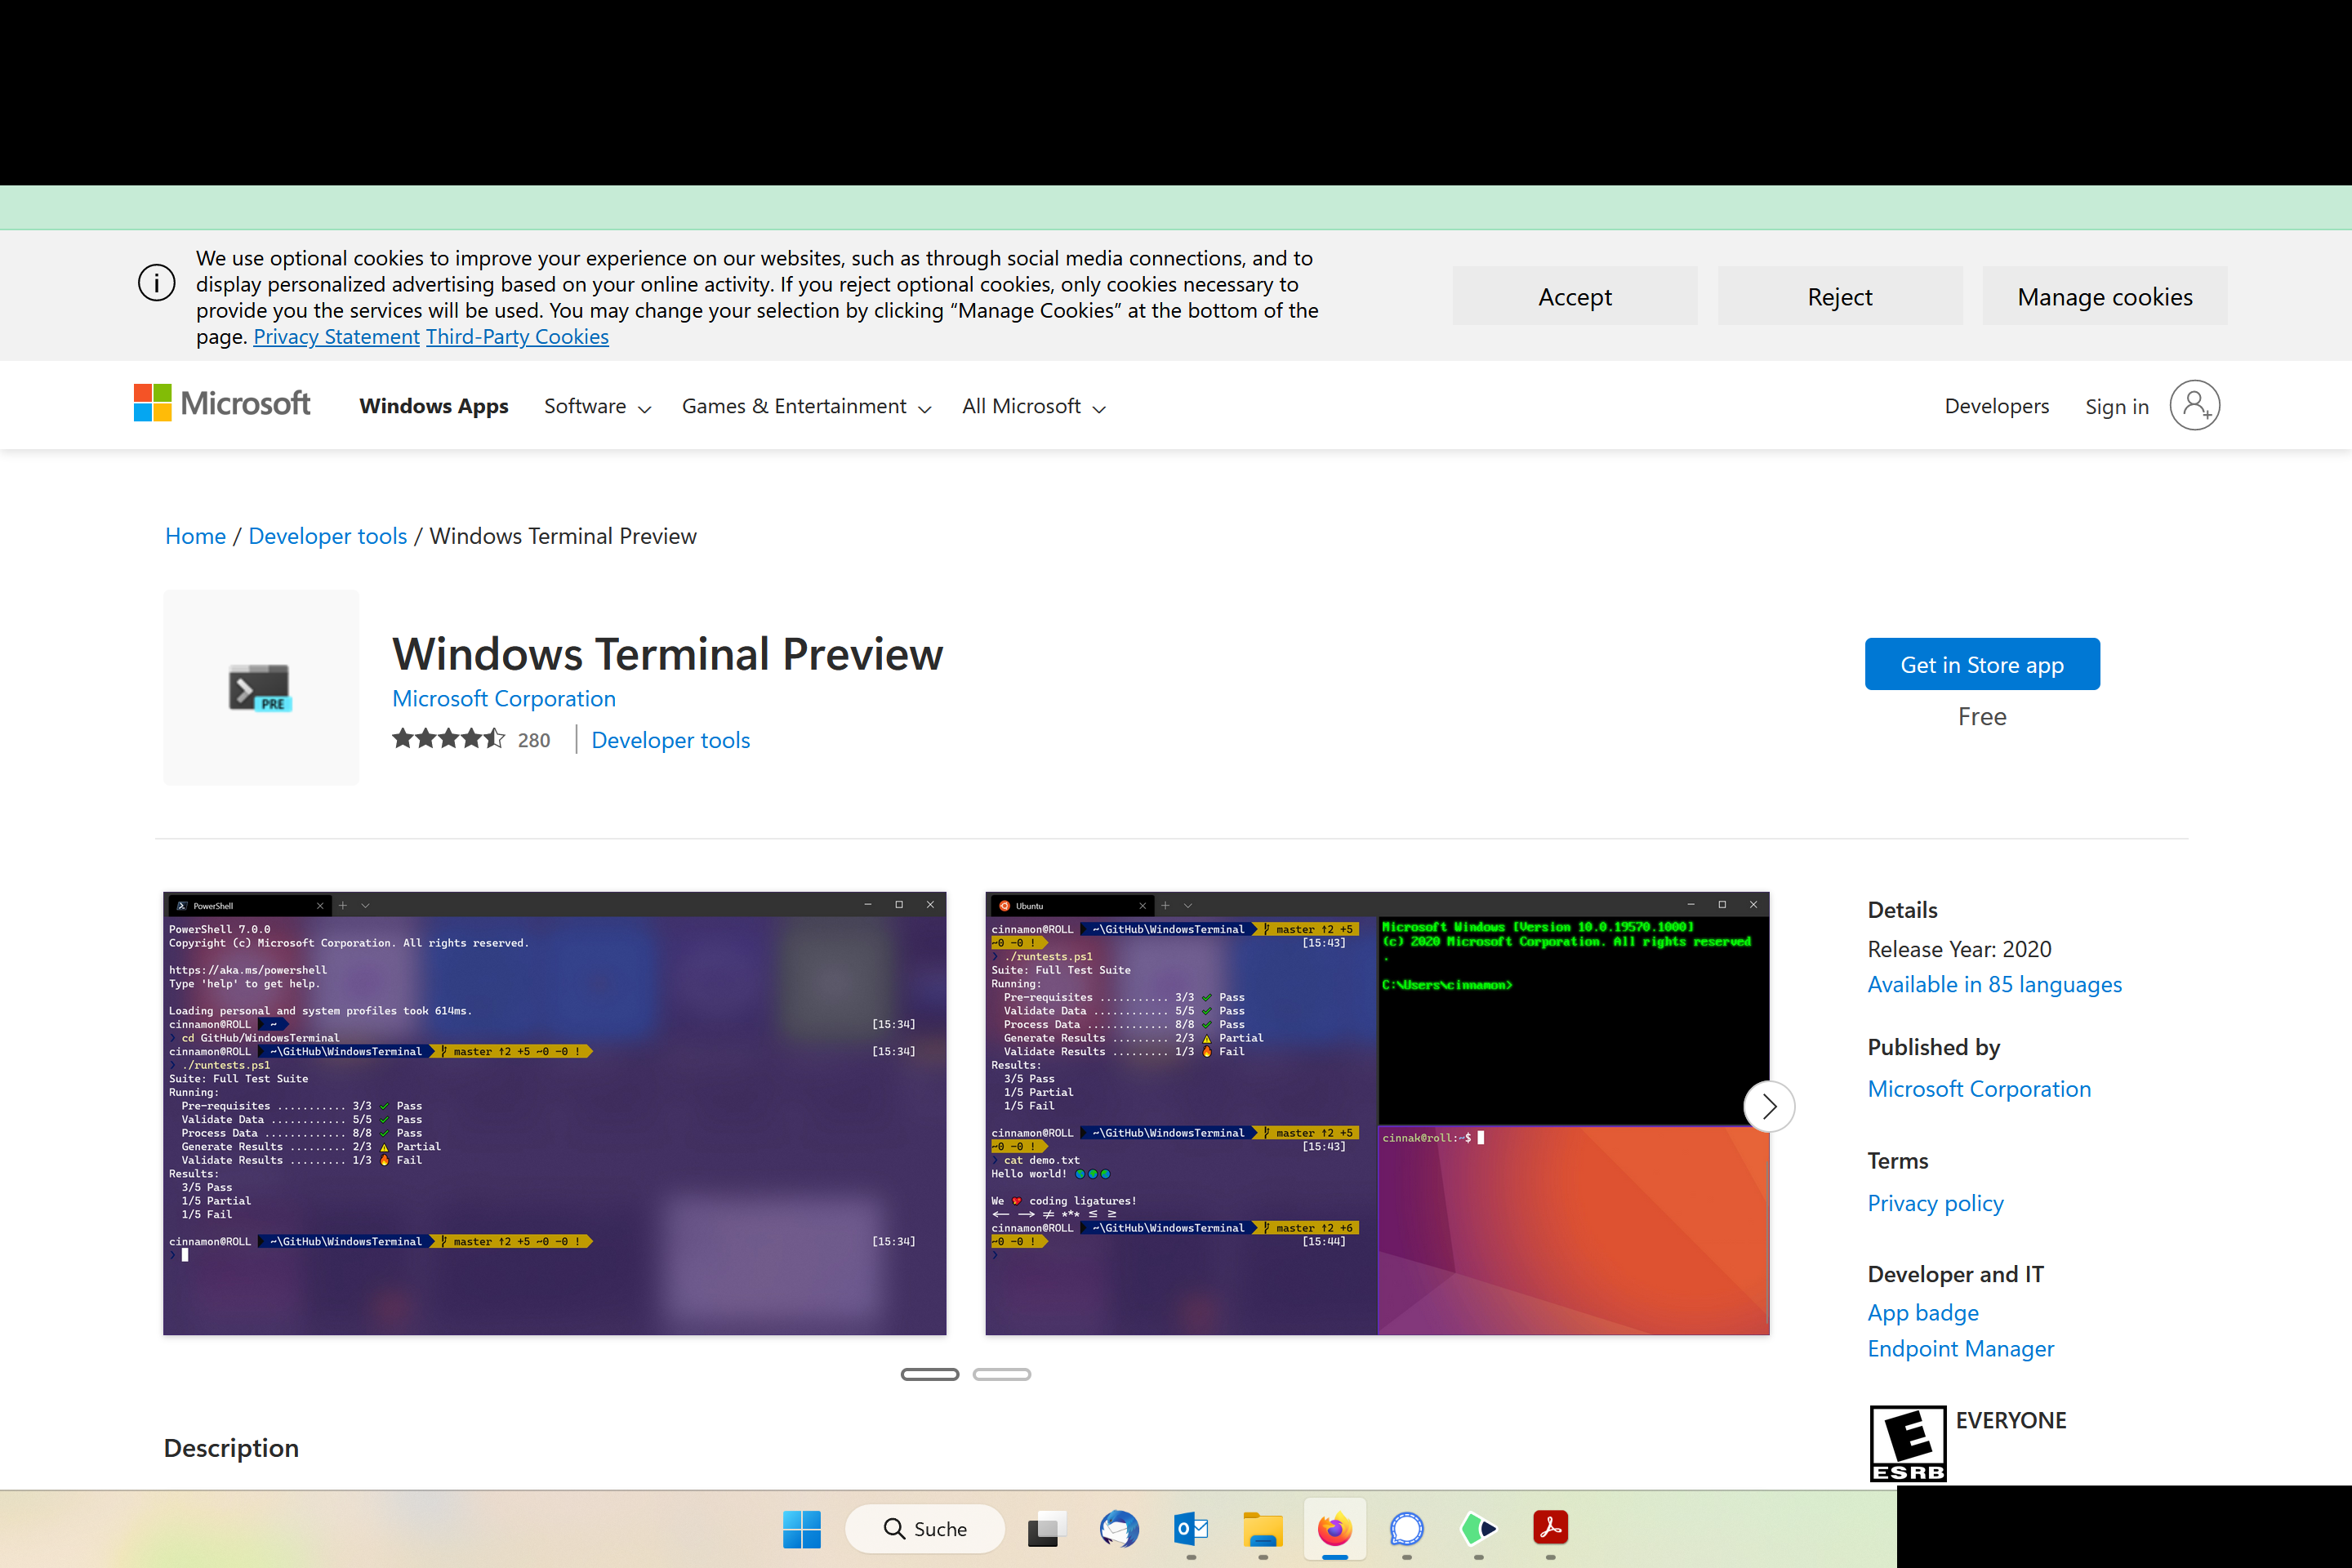2352x1568 pixels.
Task: Click the Release Year: 2020 text
Action: click(1959, 949)
